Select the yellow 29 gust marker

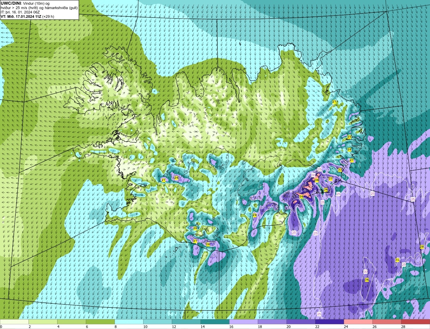[255, 215]
